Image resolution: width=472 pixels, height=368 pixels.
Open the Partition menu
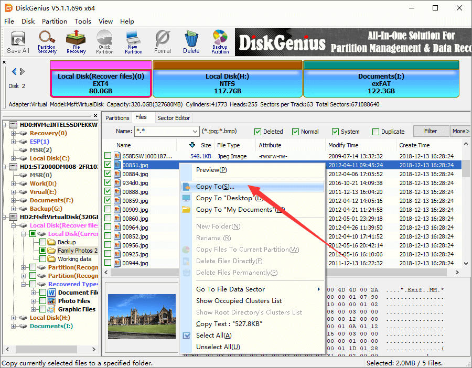coord(55,21)
